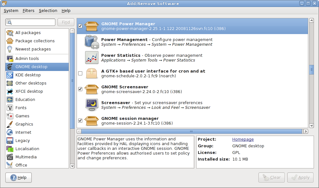The width and height of the screenshot is (319, 188).
Task: Click the Education category icon
Action: (x=10, y=100)
